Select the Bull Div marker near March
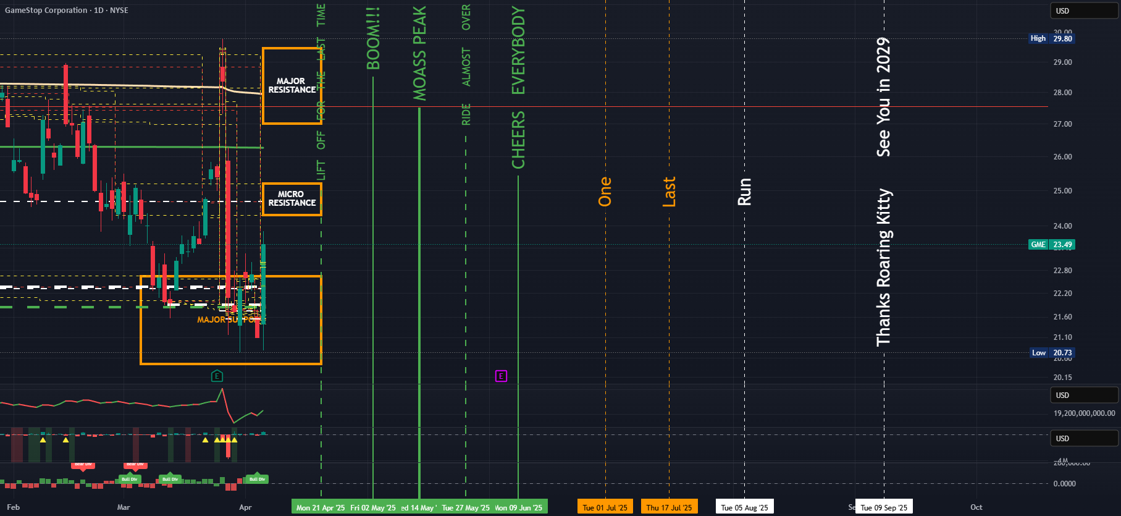Screen dimensions: 1121x516 coord(130,478)
